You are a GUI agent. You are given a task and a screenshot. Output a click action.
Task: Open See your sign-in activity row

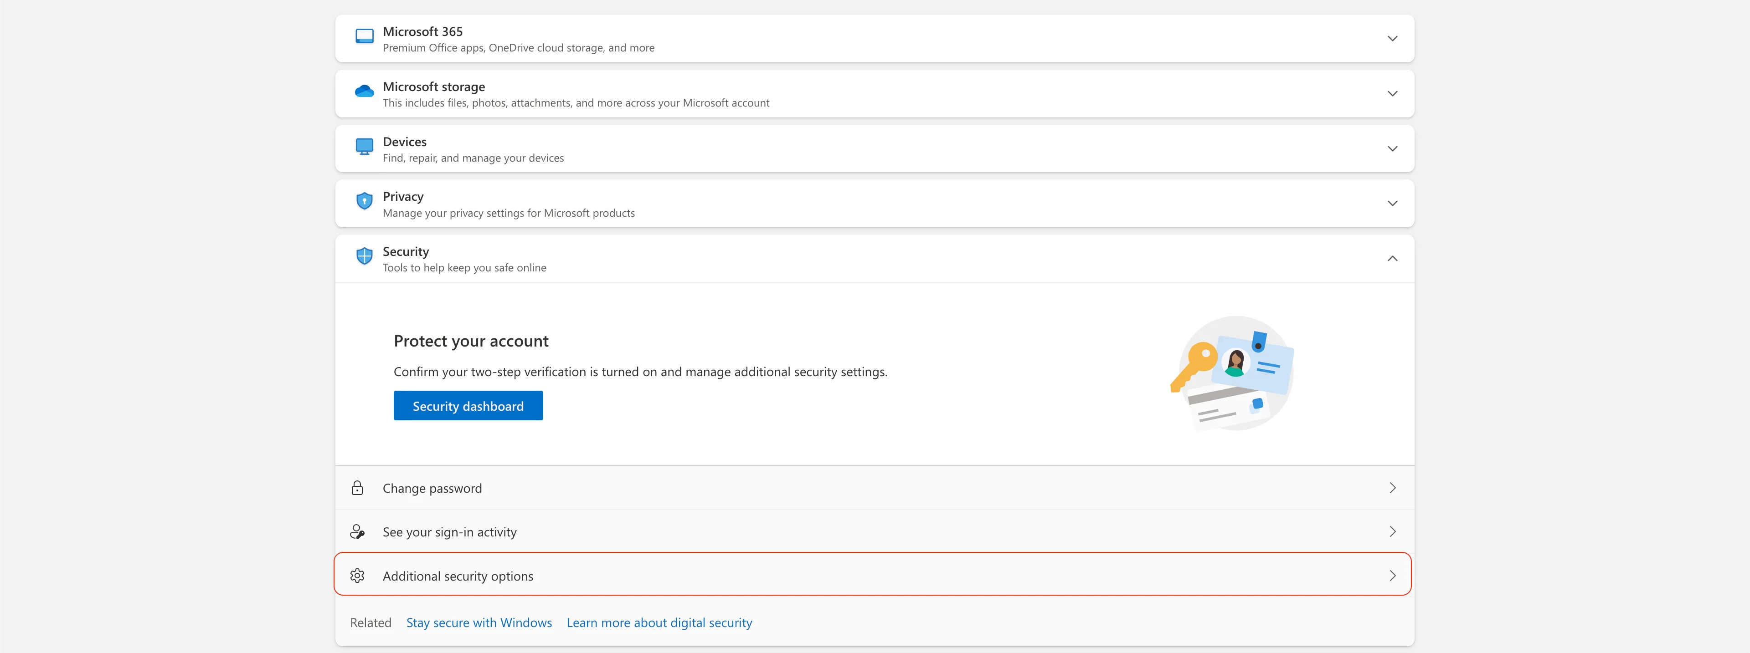point(874,531)
